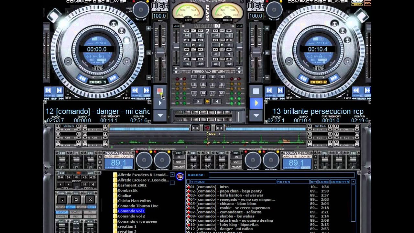Tick the empty checkbox beside the folder list
Viewport: 414px width, 233px height.
[172, 183]
